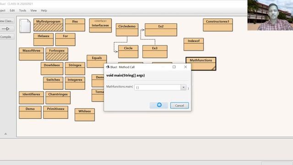Select the Integerex class box

pos(75,83)
